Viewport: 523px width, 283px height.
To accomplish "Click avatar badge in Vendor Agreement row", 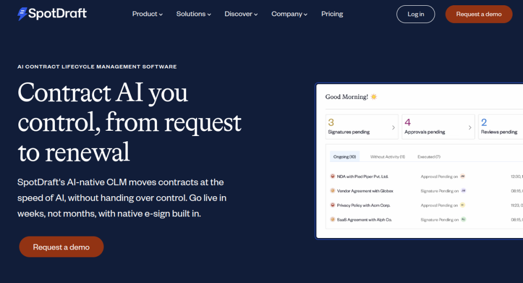I will pos(463,190).
